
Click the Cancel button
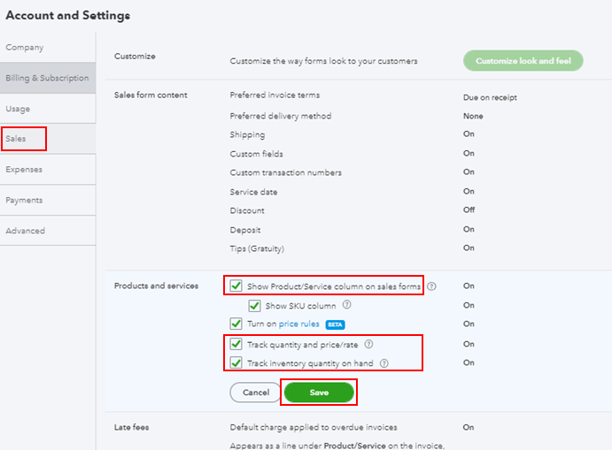coord(255,392)
